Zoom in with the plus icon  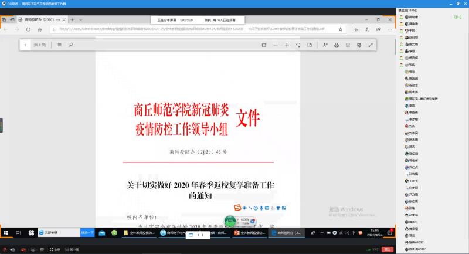pos(287,45)
